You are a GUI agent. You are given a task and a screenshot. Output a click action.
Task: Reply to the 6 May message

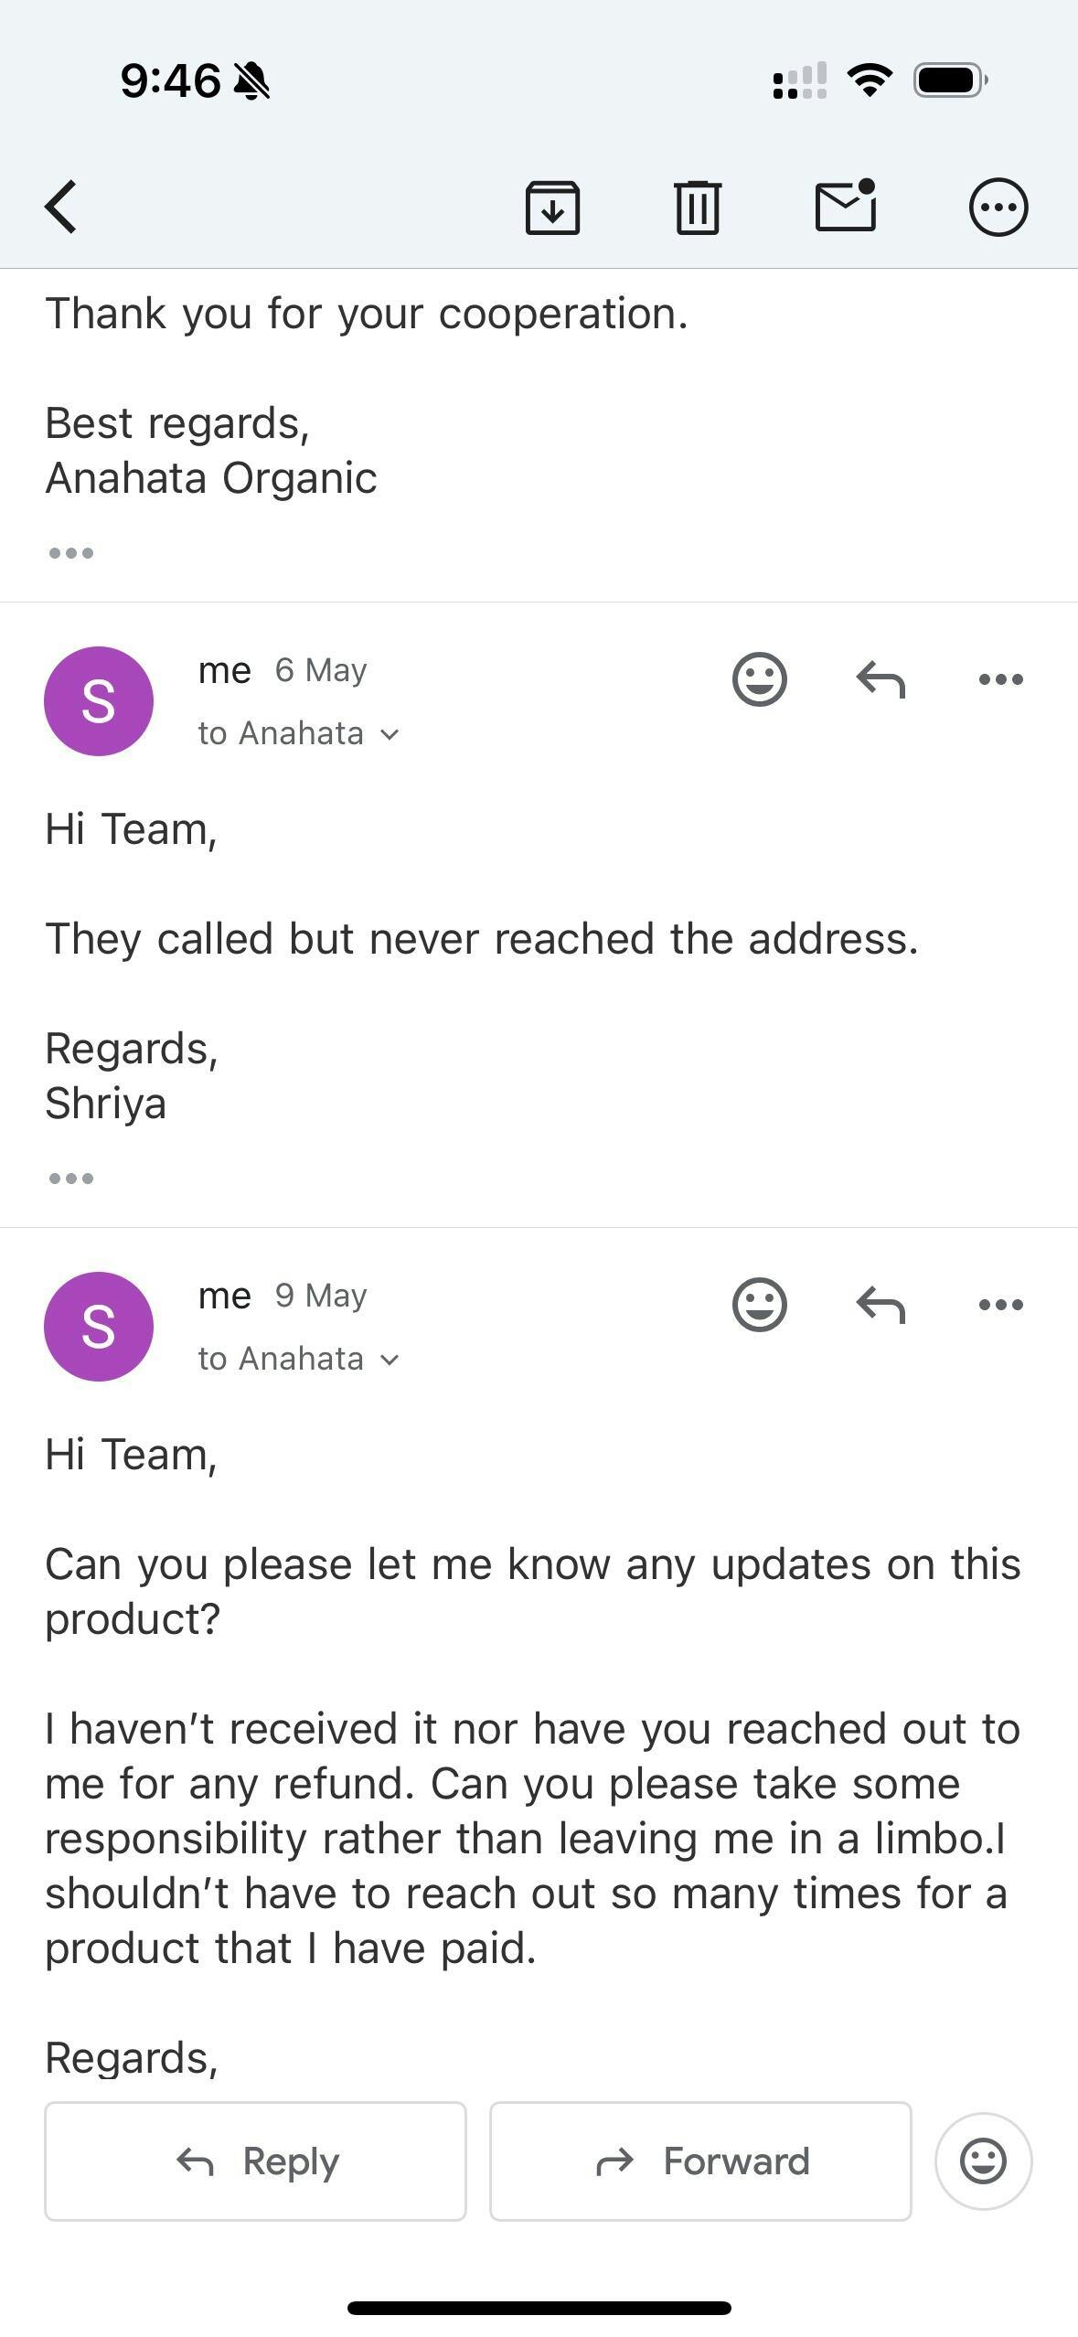point(881,680)
